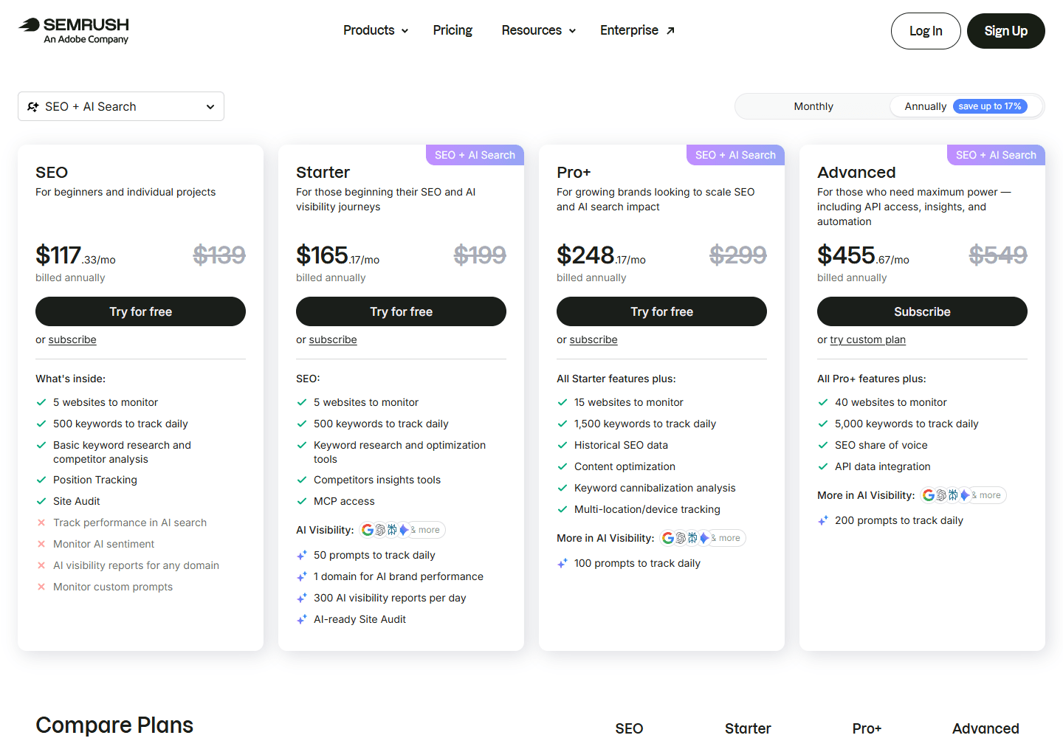This screenshot has height=738, width=1063.
Task: Click the Log In button
Action: pos(926,31)
